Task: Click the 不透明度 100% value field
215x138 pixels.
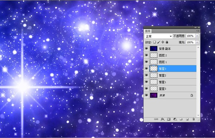Action: coord(191,36)
